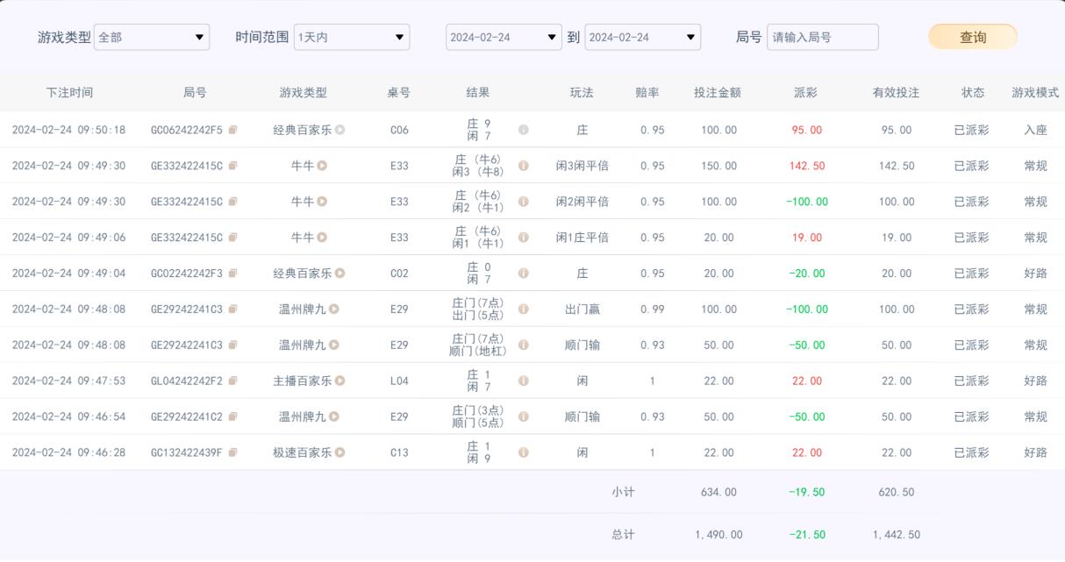1065x562 pixels.
Task: Click the 桌号 column header
Action: [399, 93]
